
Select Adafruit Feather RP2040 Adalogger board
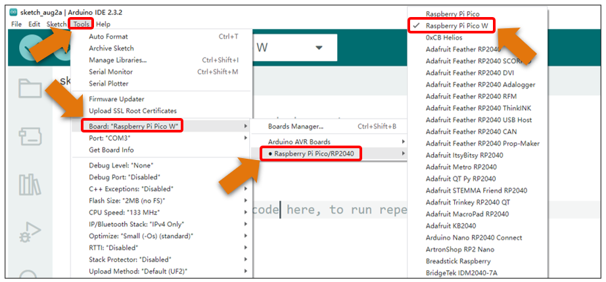477,85
